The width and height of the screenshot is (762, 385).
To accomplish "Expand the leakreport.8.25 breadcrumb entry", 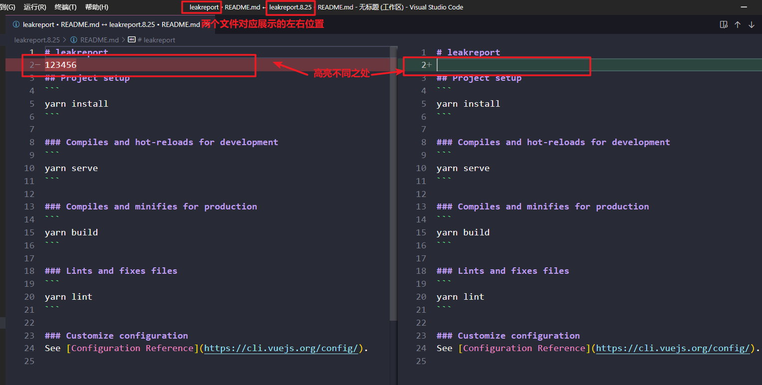I will [x=37, y=39].
